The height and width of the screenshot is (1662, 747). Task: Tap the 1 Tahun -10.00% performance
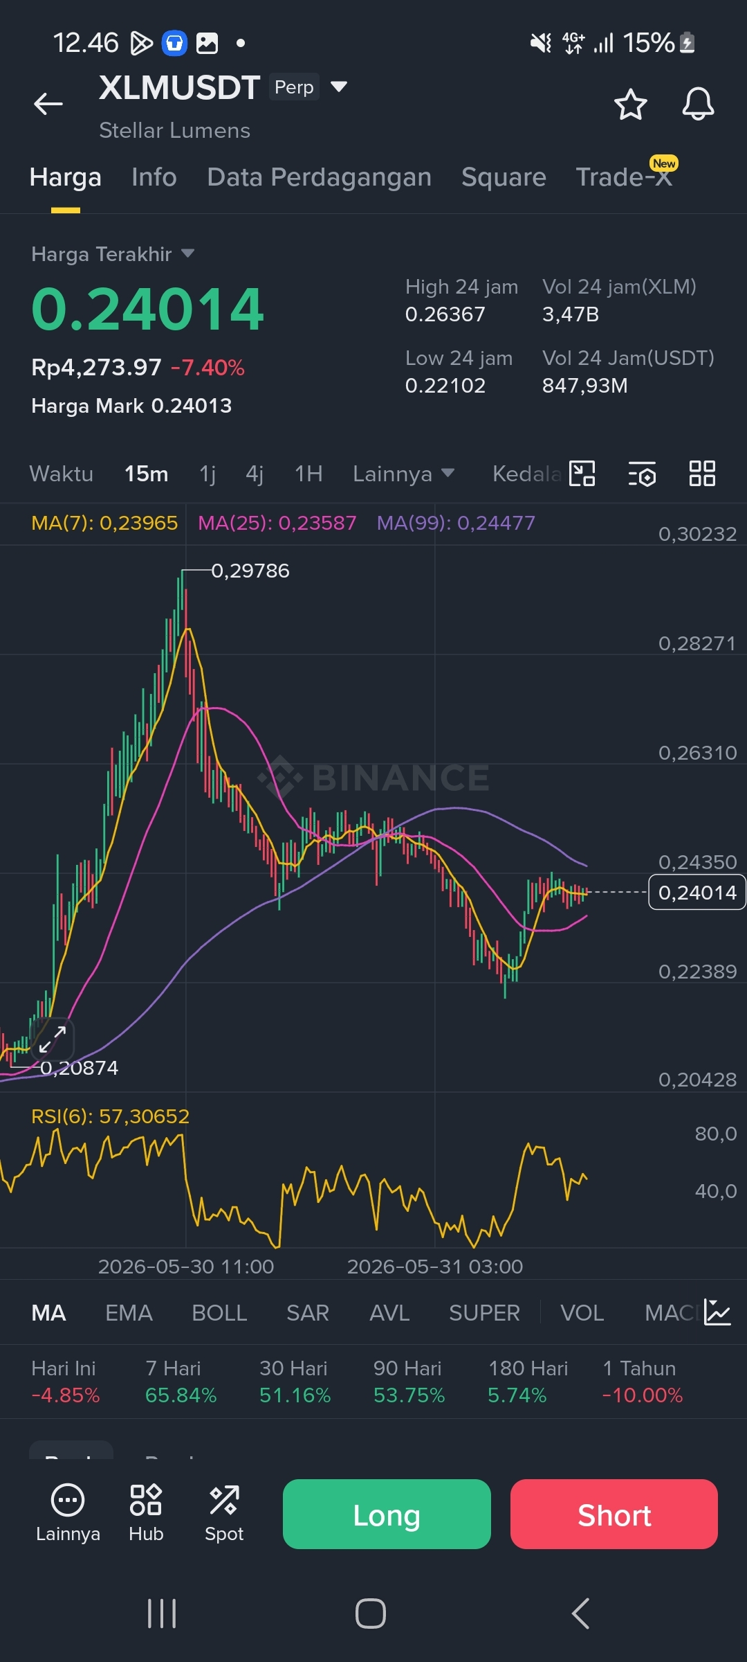point(643,1382)
